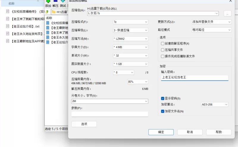Uncheck 加密文件名(N) checkbox
238x147 pixels.
pyautogui.click(x=162, y=111)
